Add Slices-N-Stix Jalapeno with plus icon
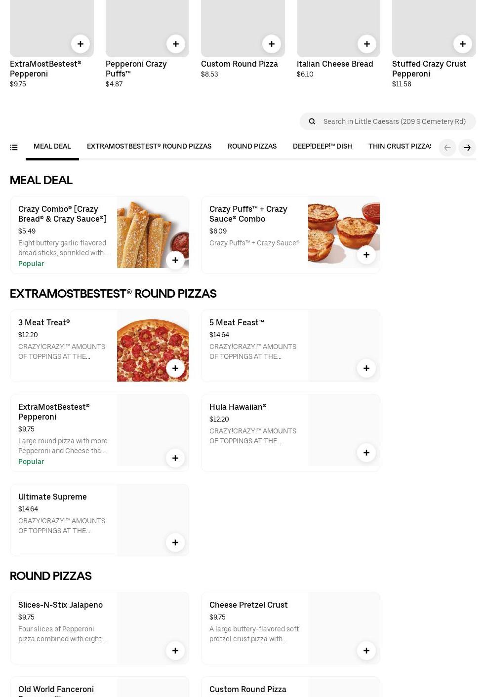The width and height of the screenshot is (486, 697). (x=175, y=651)
